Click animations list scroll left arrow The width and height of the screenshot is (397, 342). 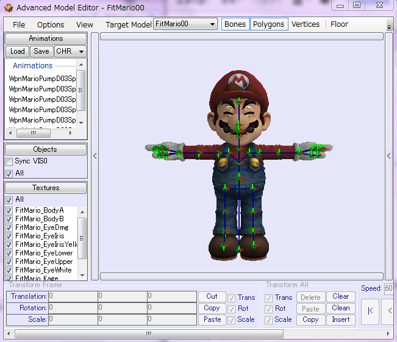pyautogui.click(x=10, y=133)
